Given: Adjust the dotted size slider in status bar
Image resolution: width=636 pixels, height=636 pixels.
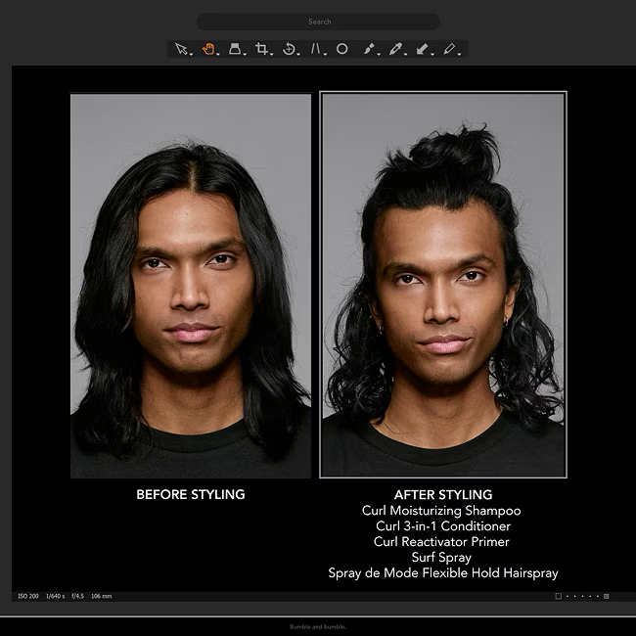Looking at the screenshot, I should click(x=582, y=596).
